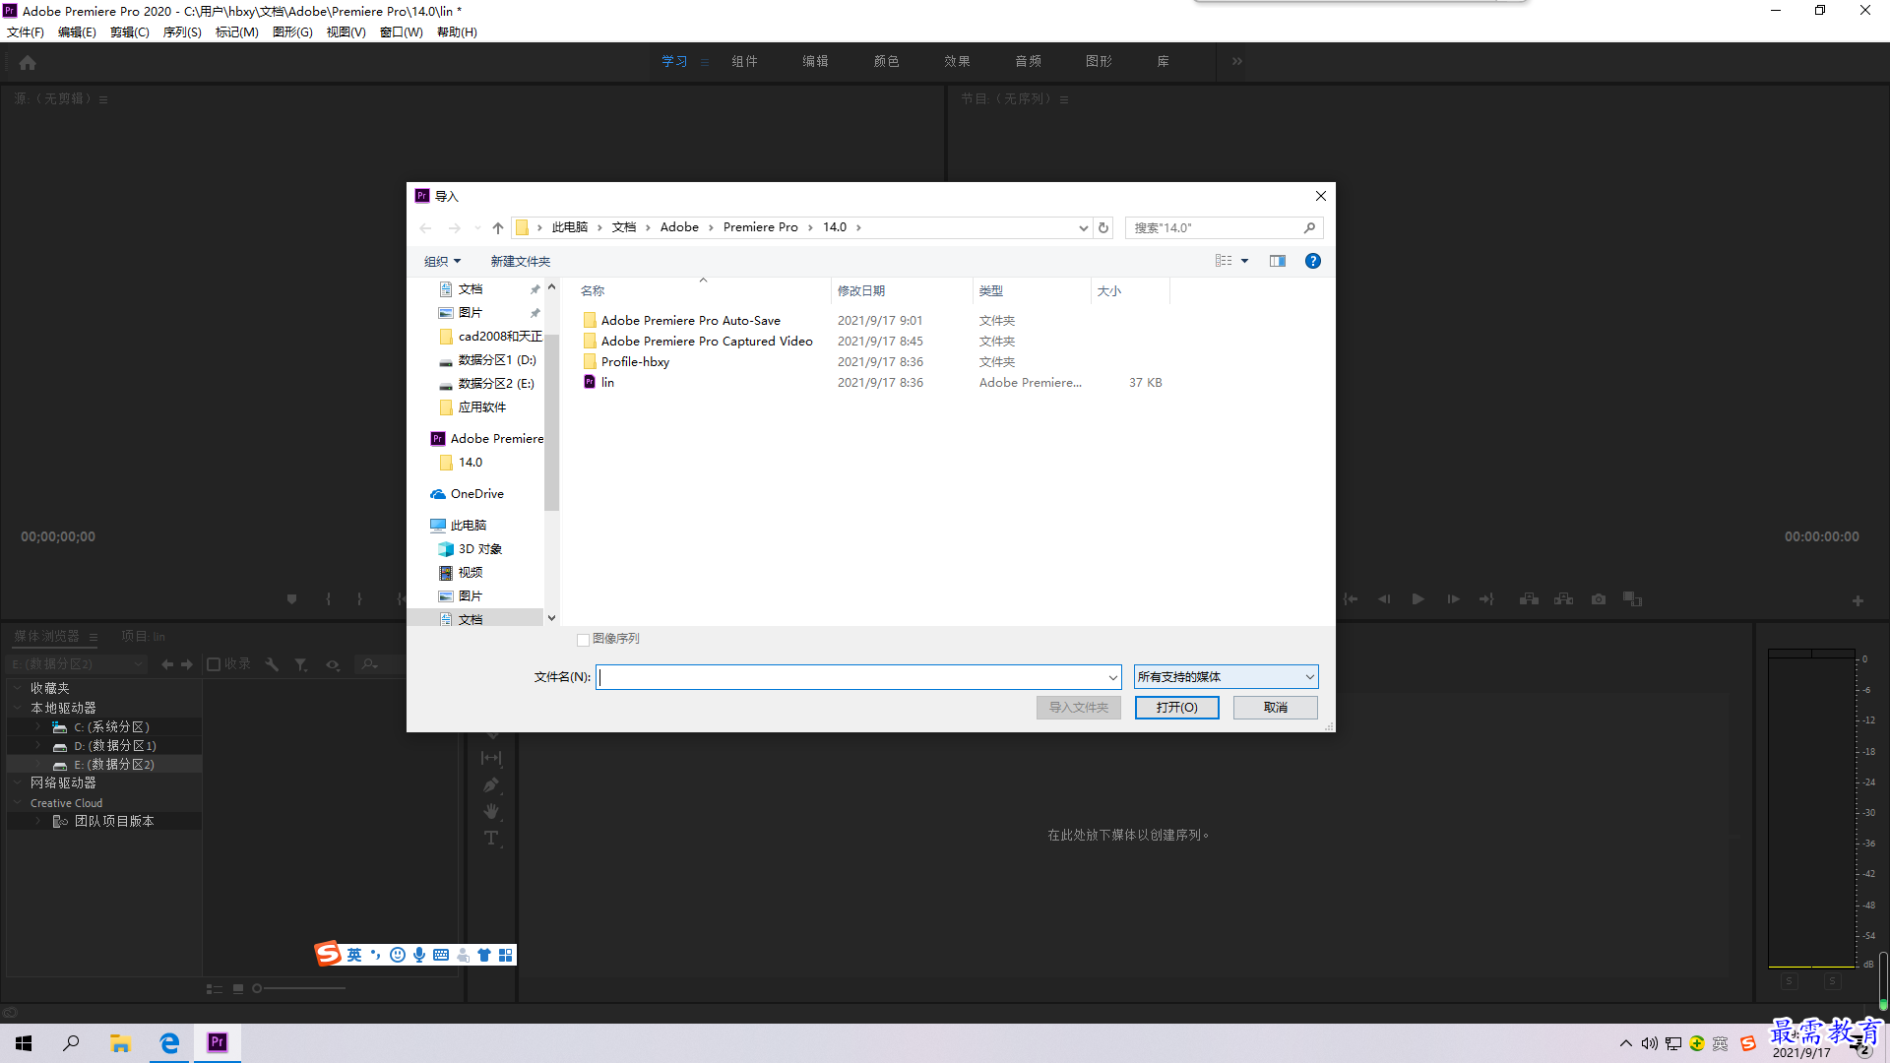The image size is (1890, 1063).
Task: Sort by 修改日期 column header
Action: [x=861, y=290]
